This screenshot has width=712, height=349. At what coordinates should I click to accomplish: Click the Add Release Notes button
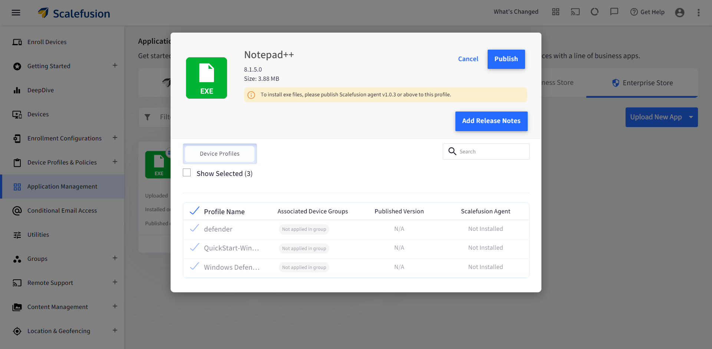point(491,121)
